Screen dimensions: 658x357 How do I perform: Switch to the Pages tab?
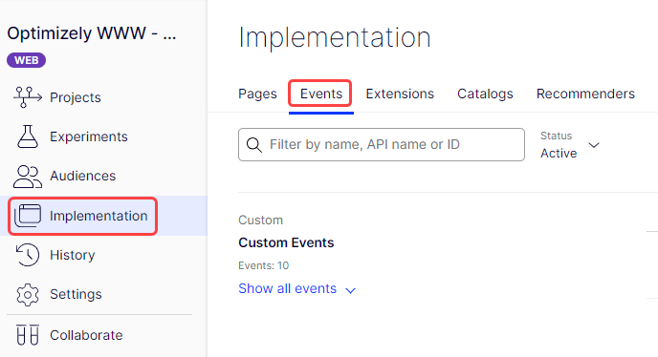click(x=257, y=94)
